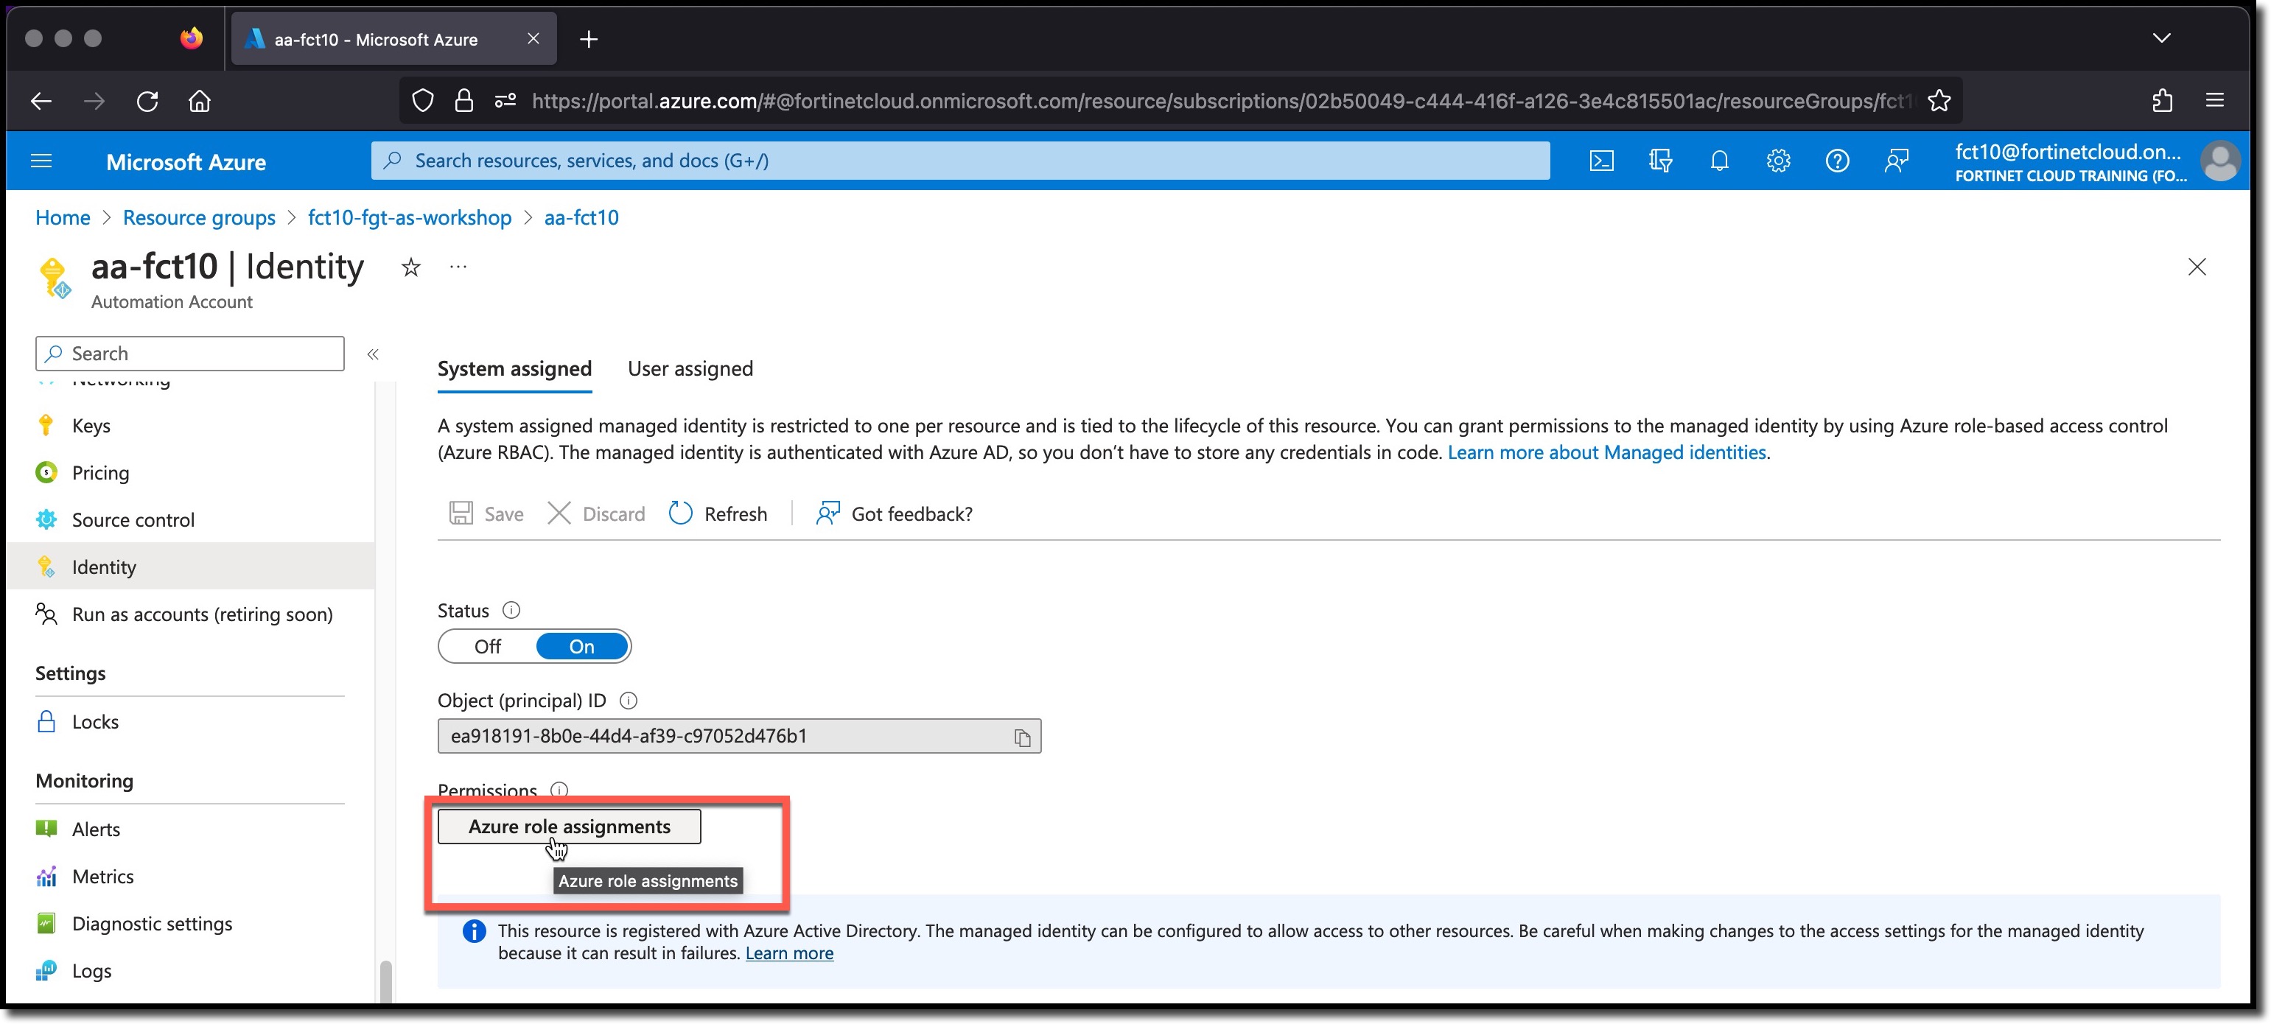
Task: Click Save to apply identity changes
Action: pyautogui.click(x=488, y=513)
